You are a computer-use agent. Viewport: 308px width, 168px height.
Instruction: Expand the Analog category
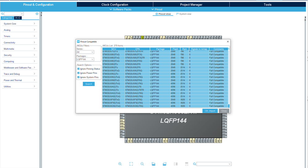(19, 30)
